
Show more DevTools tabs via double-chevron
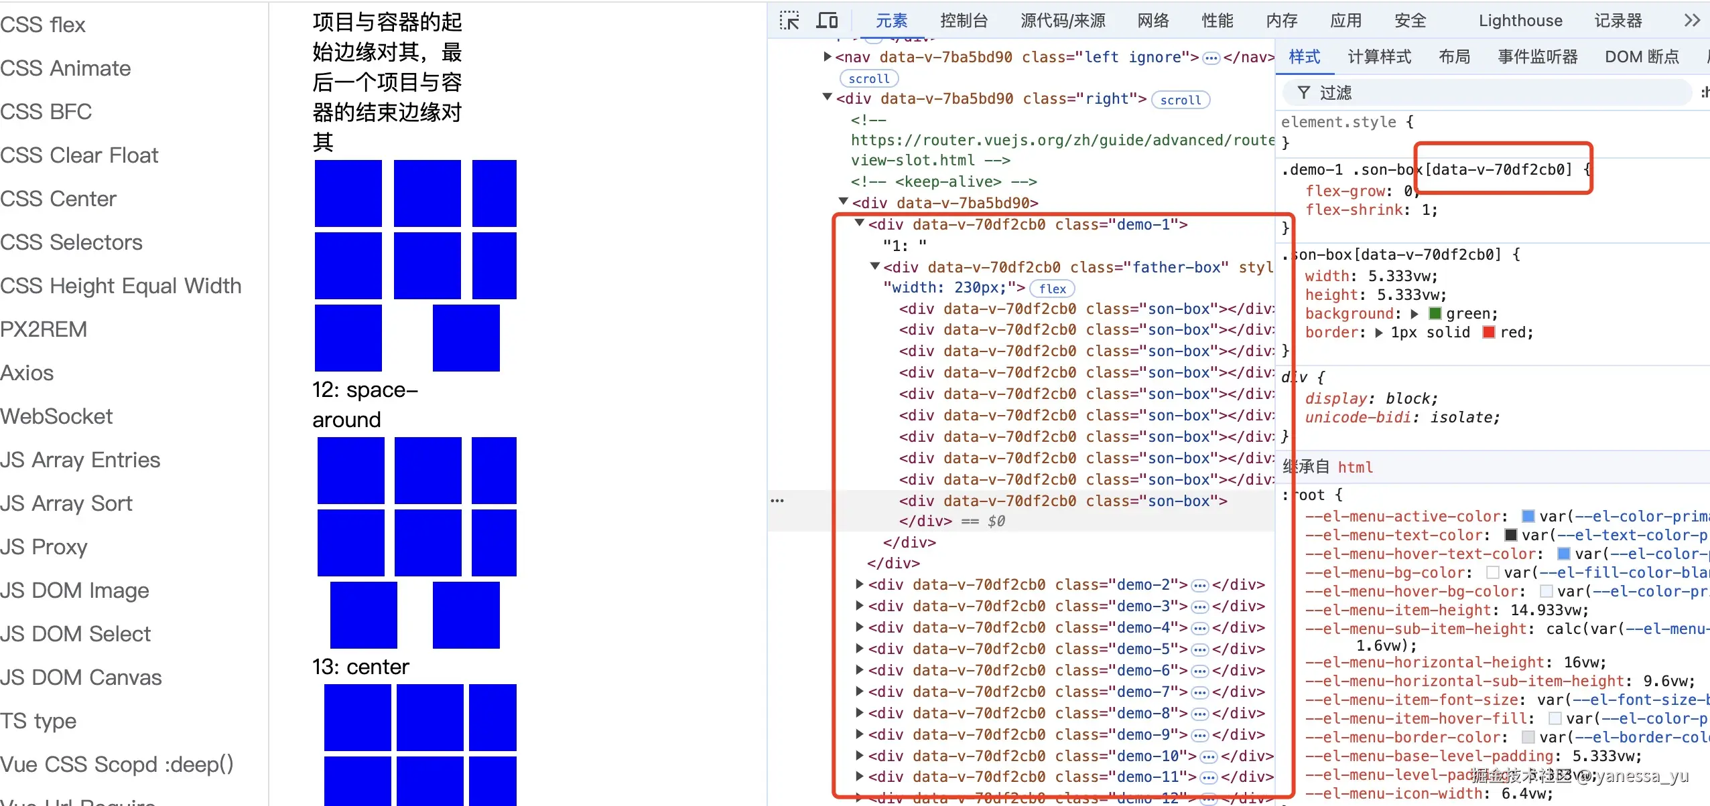(x=1691, y=21)
